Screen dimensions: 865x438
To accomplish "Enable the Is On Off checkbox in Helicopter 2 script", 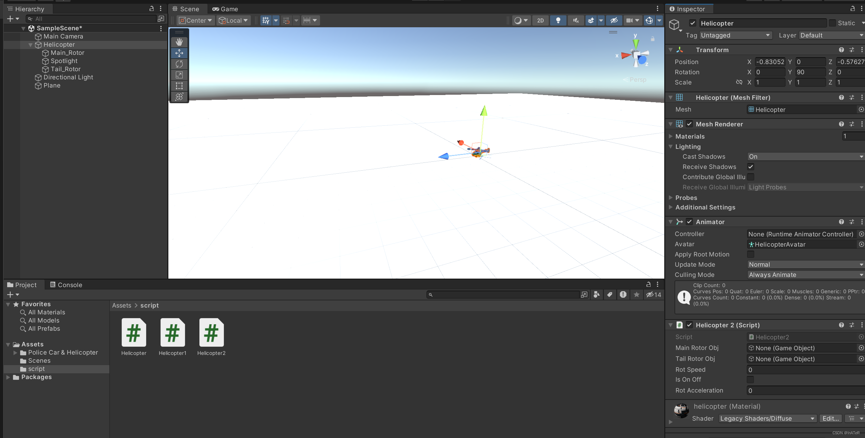I will pyautogui.click(x=751, y=379).
